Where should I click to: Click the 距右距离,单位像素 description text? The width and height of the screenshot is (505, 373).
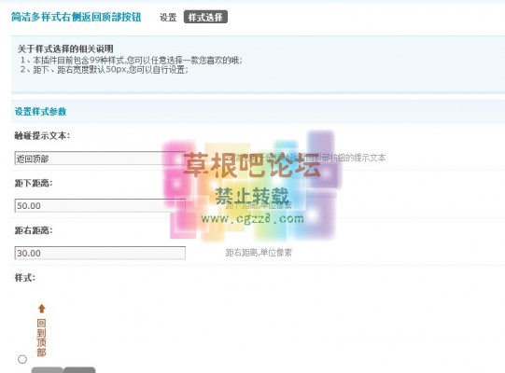coord(259,253)
